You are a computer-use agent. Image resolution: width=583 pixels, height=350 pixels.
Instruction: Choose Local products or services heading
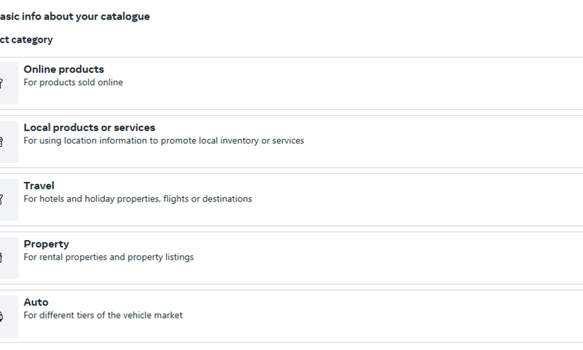tap(90, 127)
